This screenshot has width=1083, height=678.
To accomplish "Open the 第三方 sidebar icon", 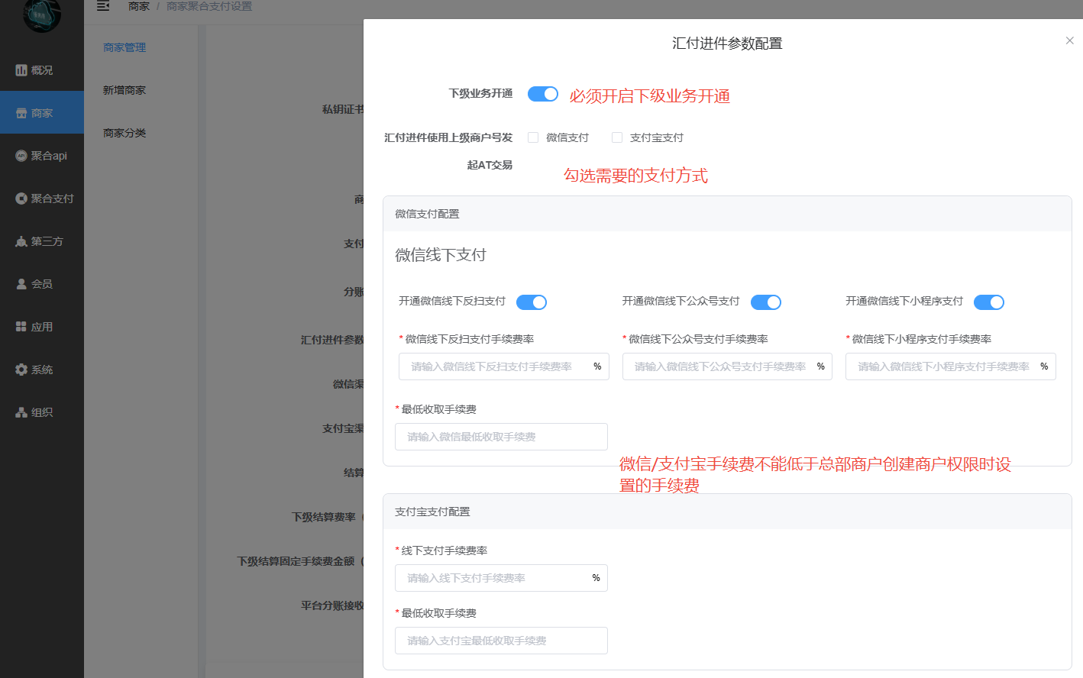I will (21, 241).
